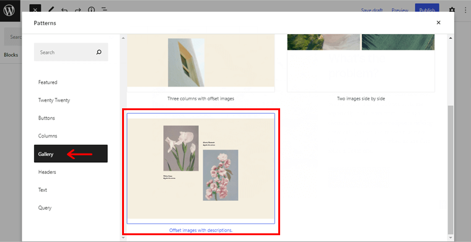The width and height of the screenshot is (471, 242).
Task: Click the Blocks tab behind the dialog
Action: click(11, 55)
